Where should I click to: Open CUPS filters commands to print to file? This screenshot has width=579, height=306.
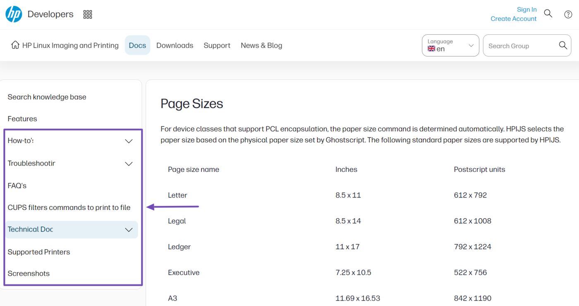[69, 207]
